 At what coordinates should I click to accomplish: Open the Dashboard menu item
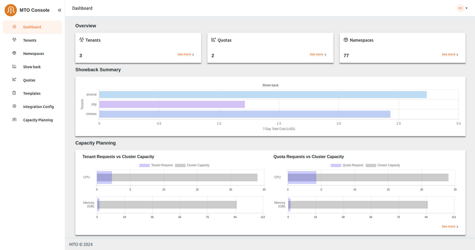(32, 27)
